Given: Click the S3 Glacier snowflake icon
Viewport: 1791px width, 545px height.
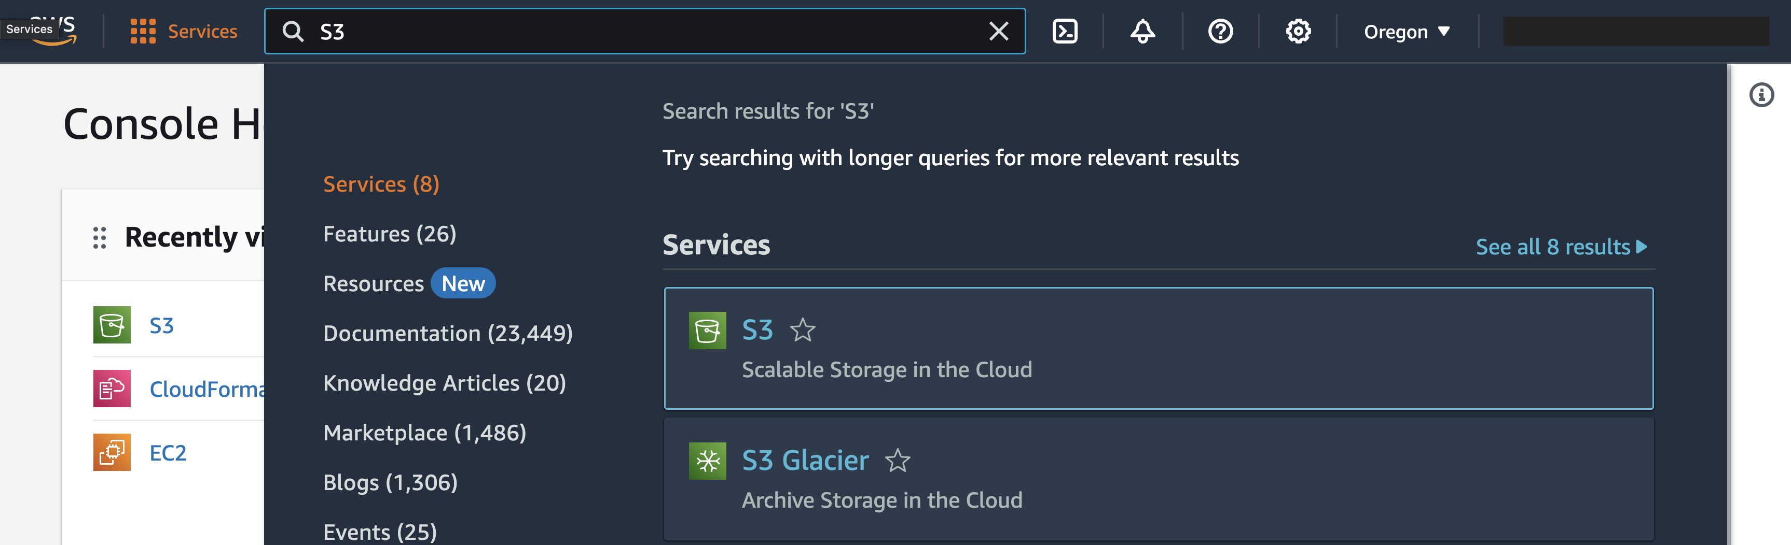Looking at the screenshot, I should click(707, 461).
